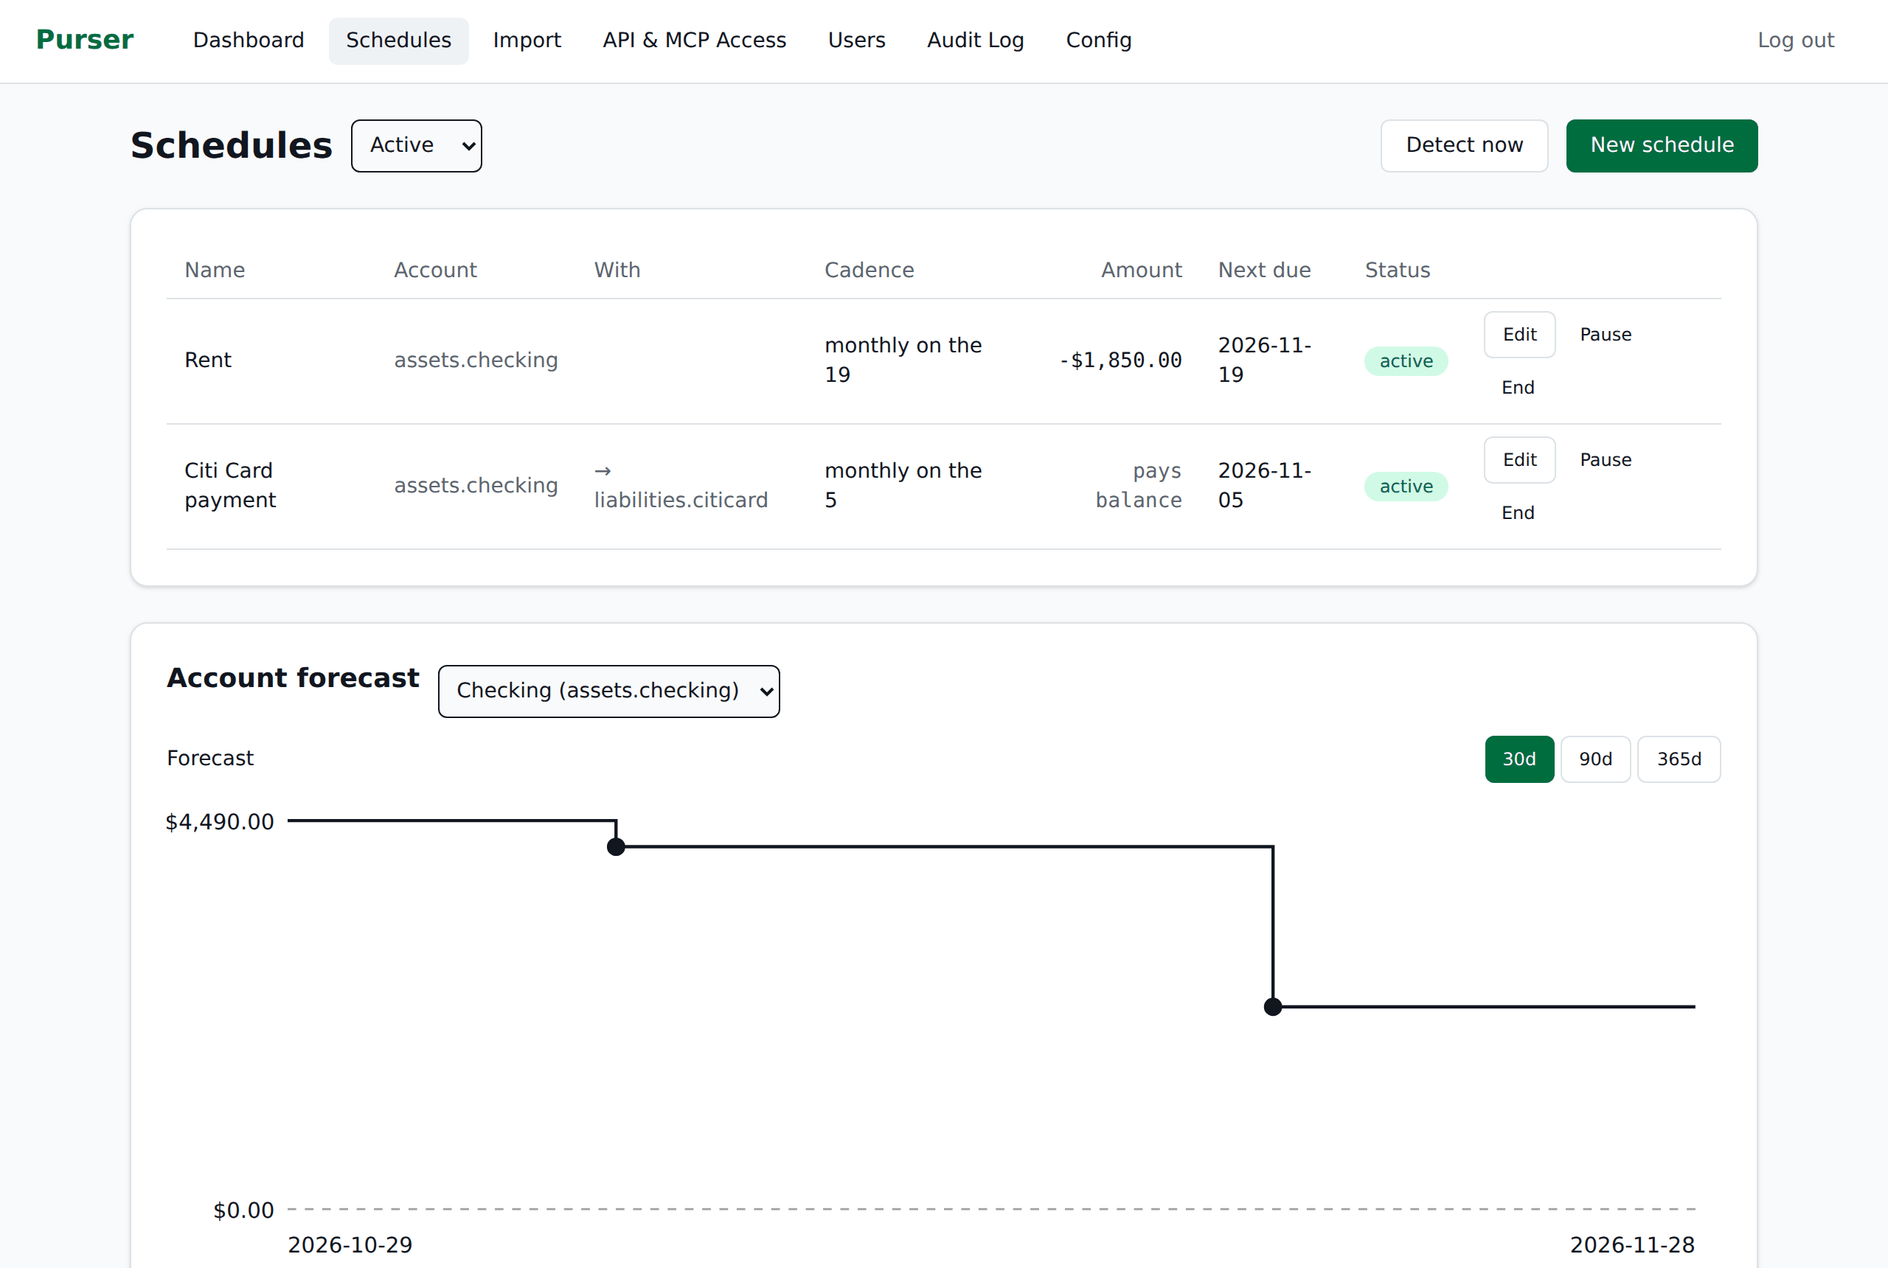
Task: Click the 2026-11-28 end date label
Action: pos(1631,1244)
